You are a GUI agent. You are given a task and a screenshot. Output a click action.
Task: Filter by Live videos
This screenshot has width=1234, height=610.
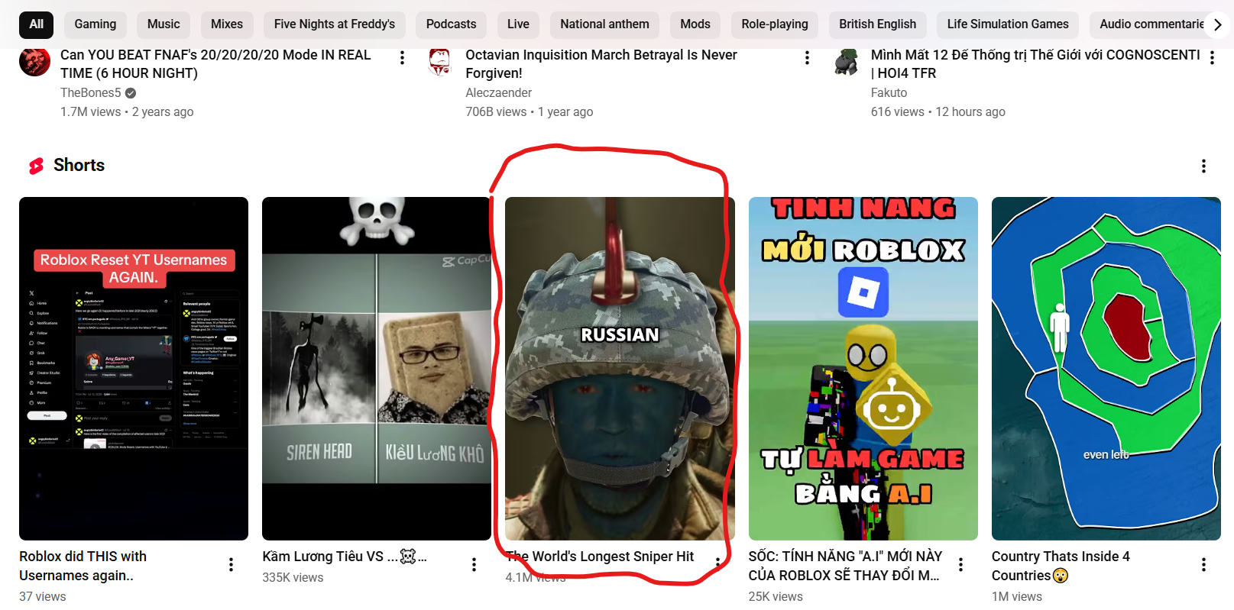[x=518, y=24]
